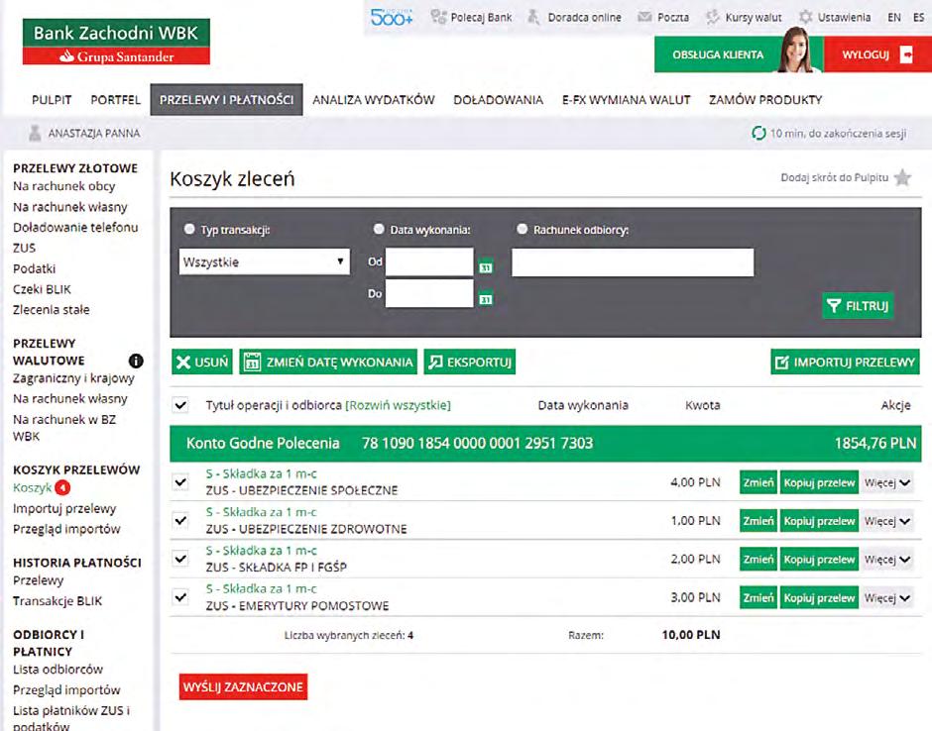Send selected with Wyślij zaznaczone
Image resolution: width=932 pixels, height=731 pixels.
[x=243, y=687]
